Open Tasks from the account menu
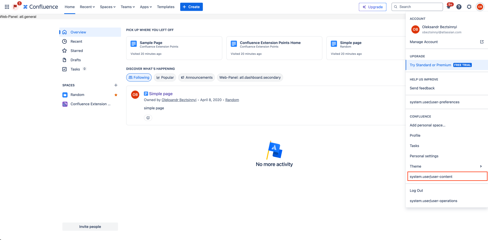This screenshot has height=240, width=488. (x=447, y=146)
